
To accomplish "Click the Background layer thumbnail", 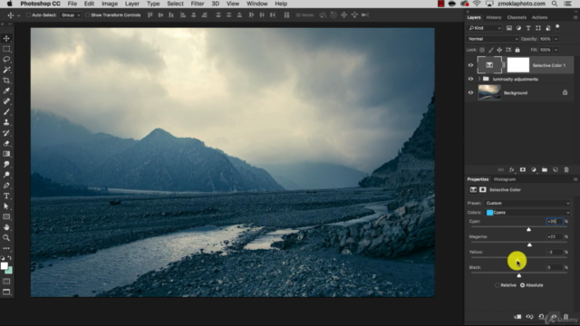I will tap(489, 92).
